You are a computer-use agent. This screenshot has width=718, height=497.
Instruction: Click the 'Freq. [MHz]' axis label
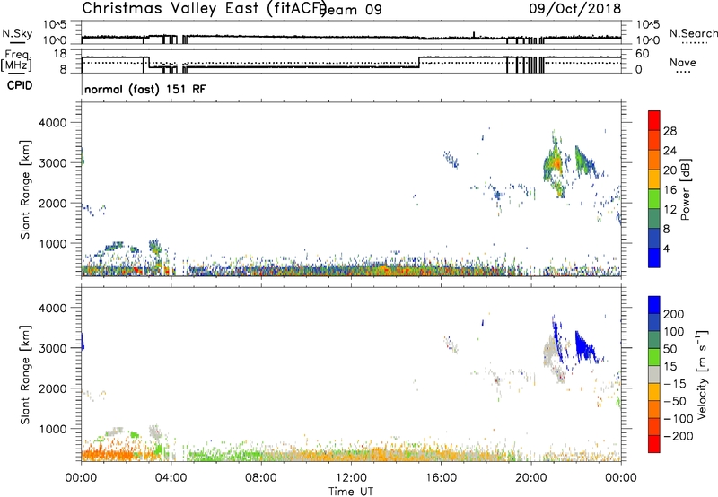pos(16,60)
